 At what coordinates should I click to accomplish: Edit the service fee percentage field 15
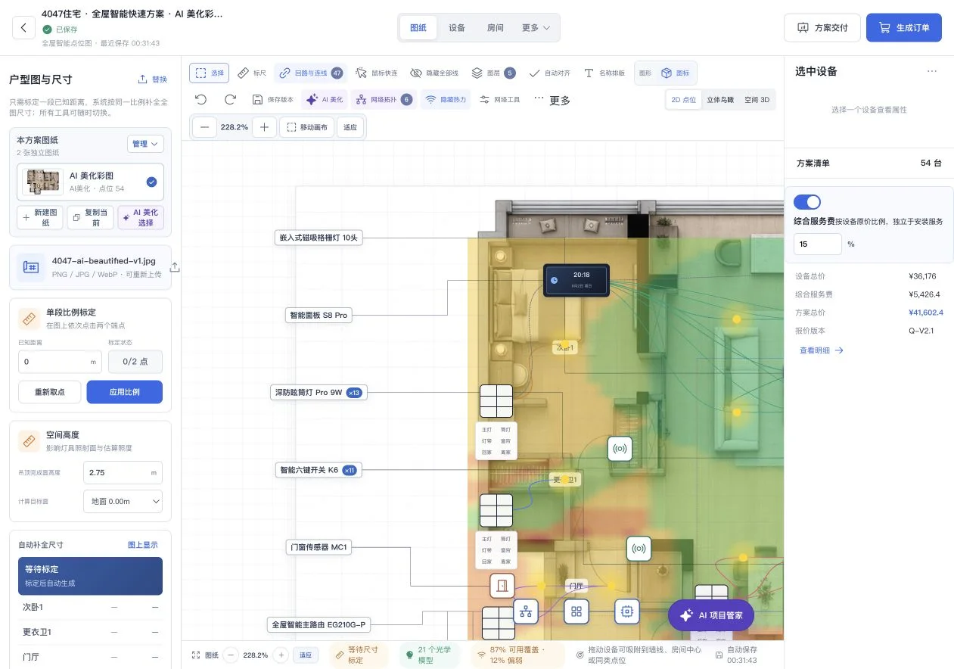pyautogui.click(x=818, y=244)
